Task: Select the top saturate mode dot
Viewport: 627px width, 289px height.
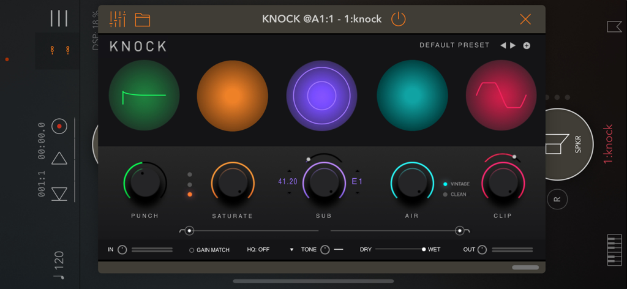Action: (190, 175)
